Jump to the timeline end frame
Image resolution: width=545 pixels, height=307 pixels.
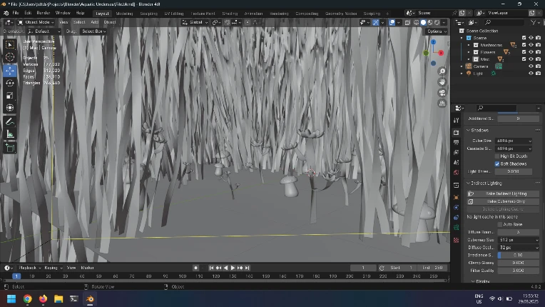247,268
